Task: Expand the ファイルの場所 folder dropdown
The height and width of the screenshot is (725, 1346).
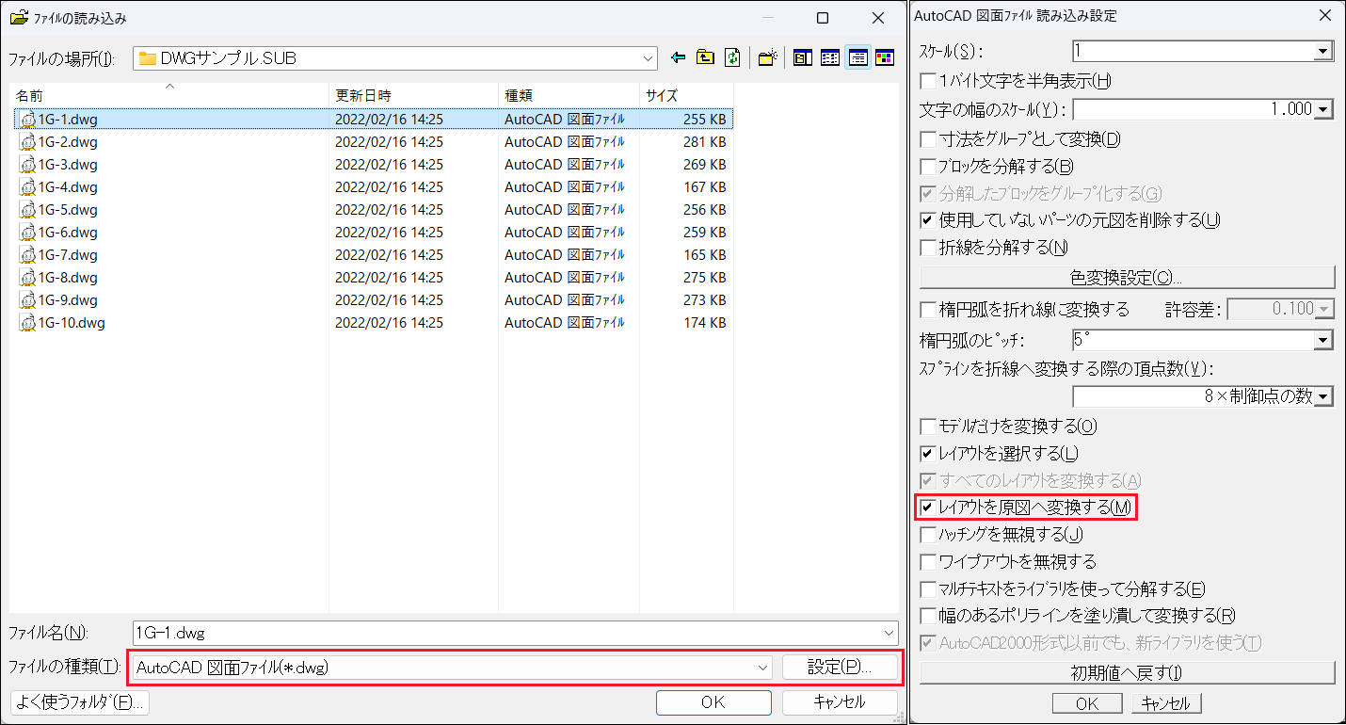Action: (x=649, y=58)
